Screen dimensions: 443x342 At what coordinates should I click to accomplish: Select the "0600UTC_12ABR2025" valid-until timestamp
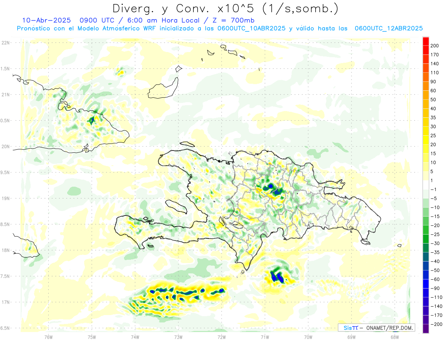(388, 28)
